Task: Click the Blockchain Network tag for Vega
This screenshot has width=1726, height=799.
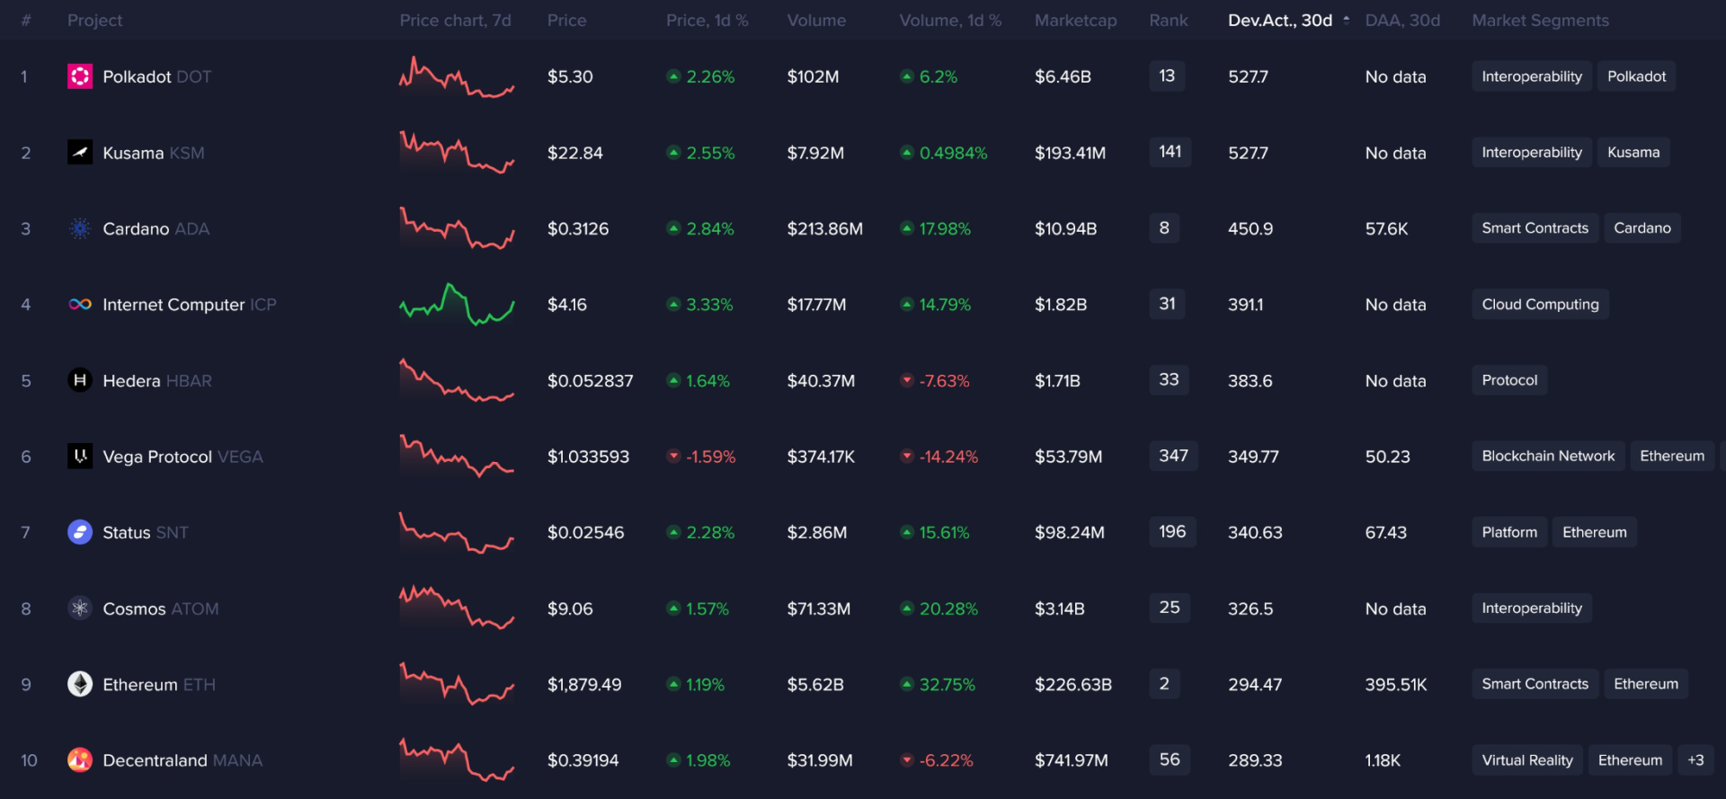Action: click(1547, 457)
